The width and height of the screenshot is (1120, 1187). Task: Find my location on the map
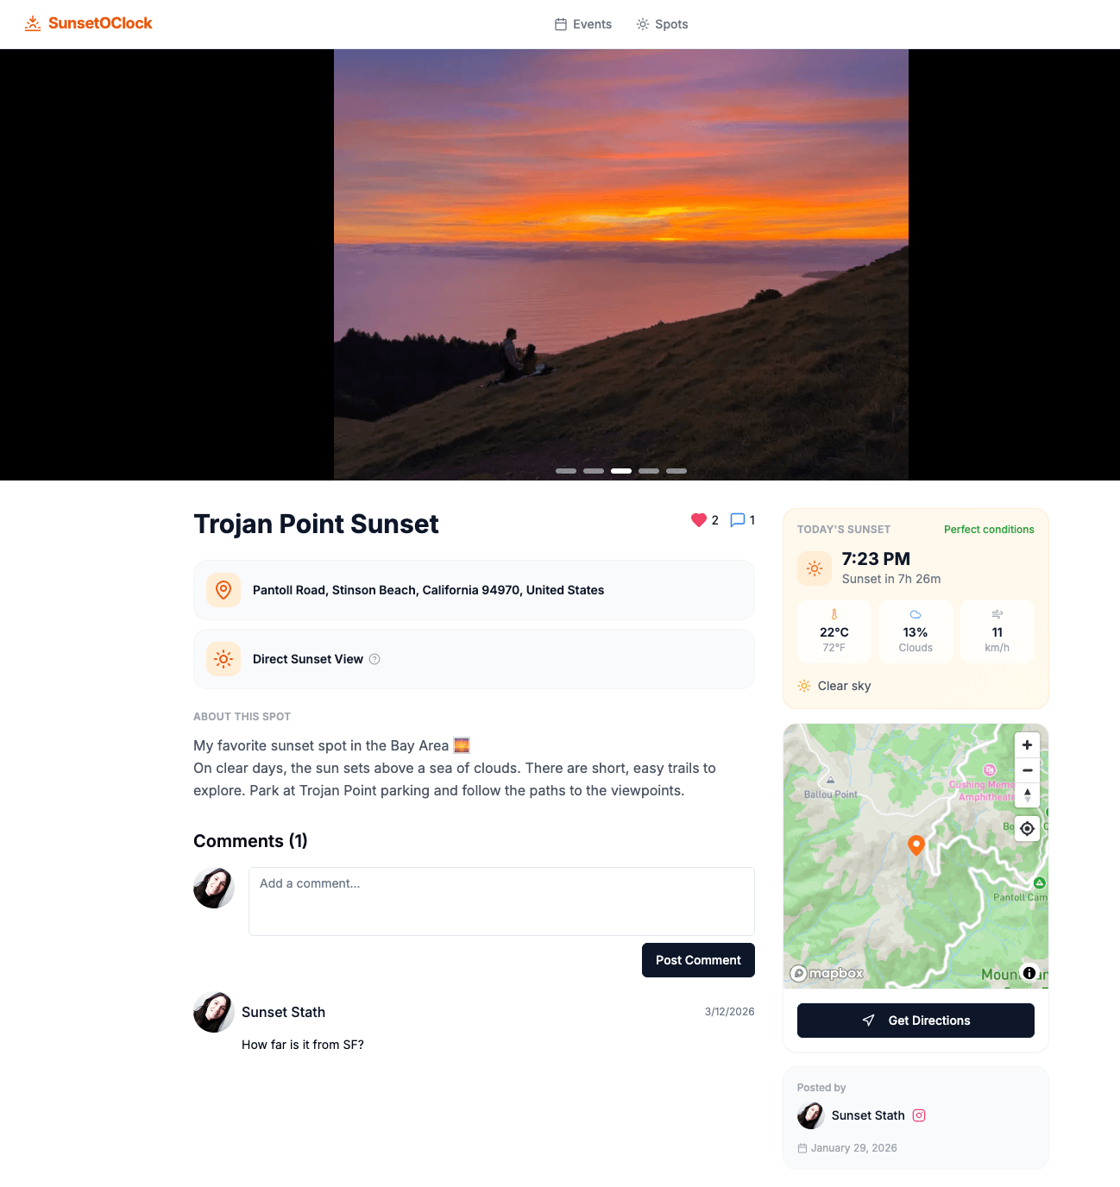[1027, 828]
